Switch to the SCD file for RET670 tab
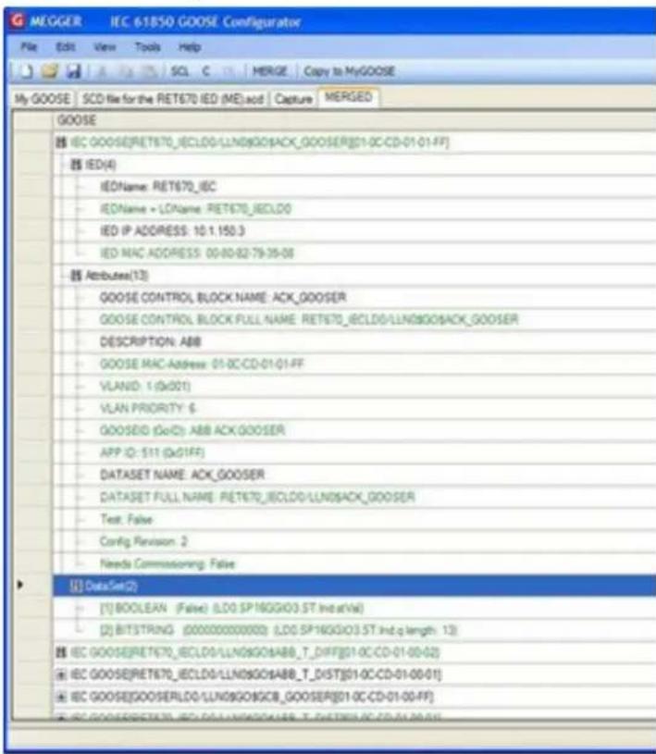 (173, 99)
